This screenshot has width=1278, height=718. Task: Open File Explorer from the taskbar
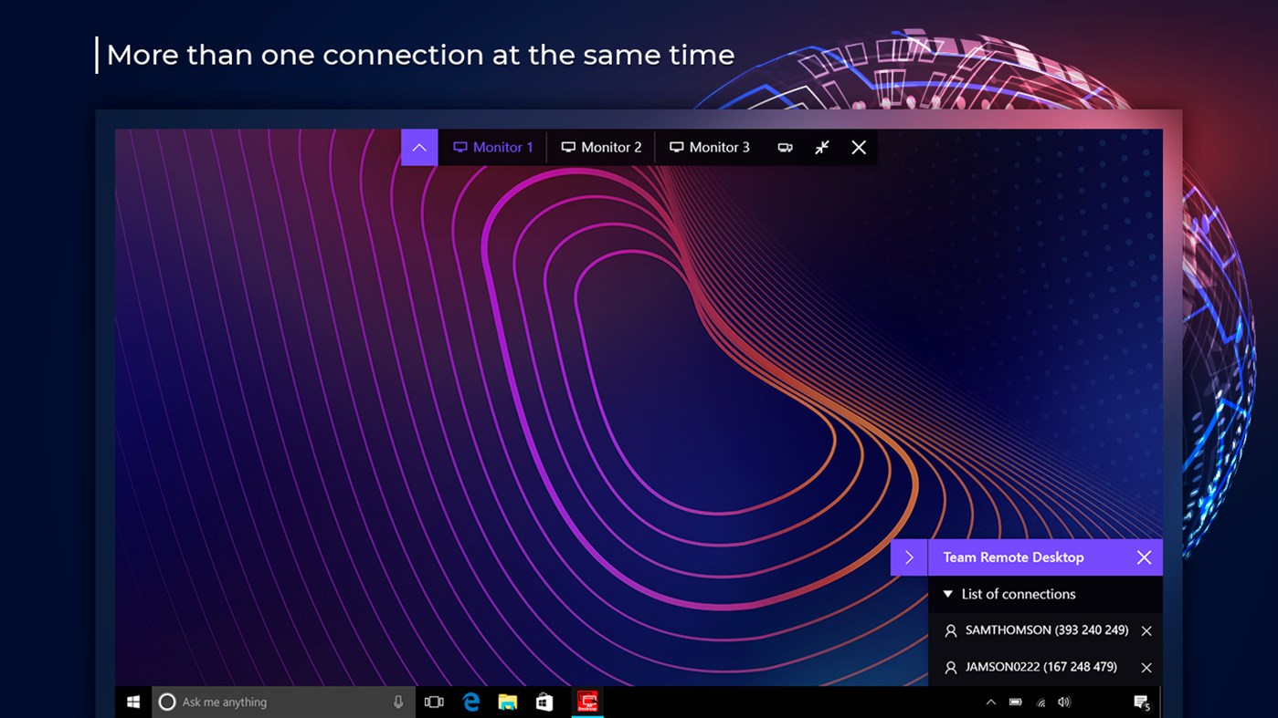508,702
